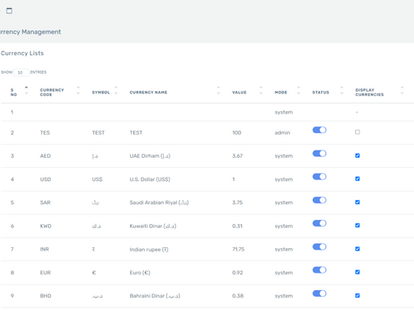Click the Indian rupee currency name
The image size is (414, 310).
click(149, 250)
